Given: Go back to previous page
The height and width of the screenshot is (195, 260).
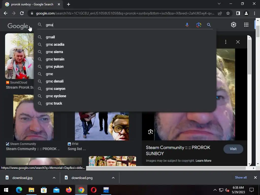Looking at the screenshot, I should pyautogui.click(x=6, y=13).
